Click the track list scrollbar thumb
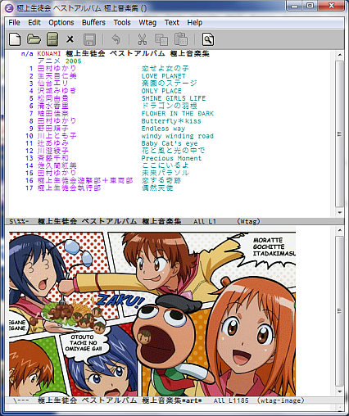 tap(339, 133)
